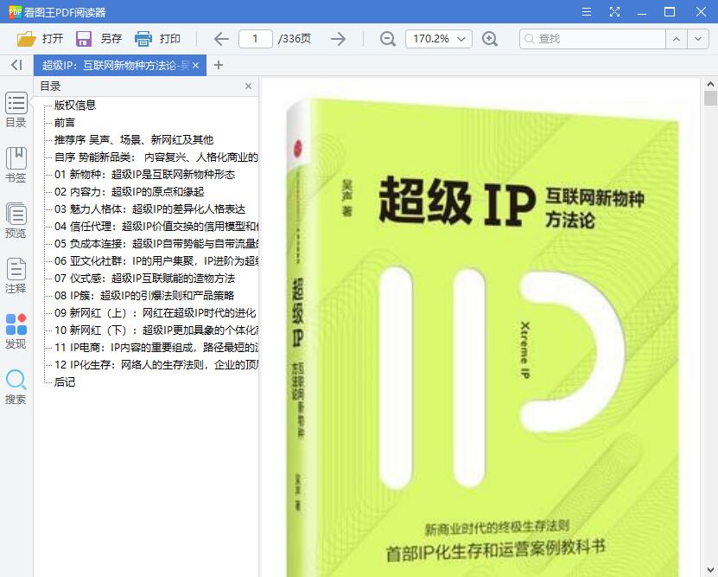Zoom in with the plus magnifier icon
The width and height of the screenshot is (718, 577).
(490, 39)
